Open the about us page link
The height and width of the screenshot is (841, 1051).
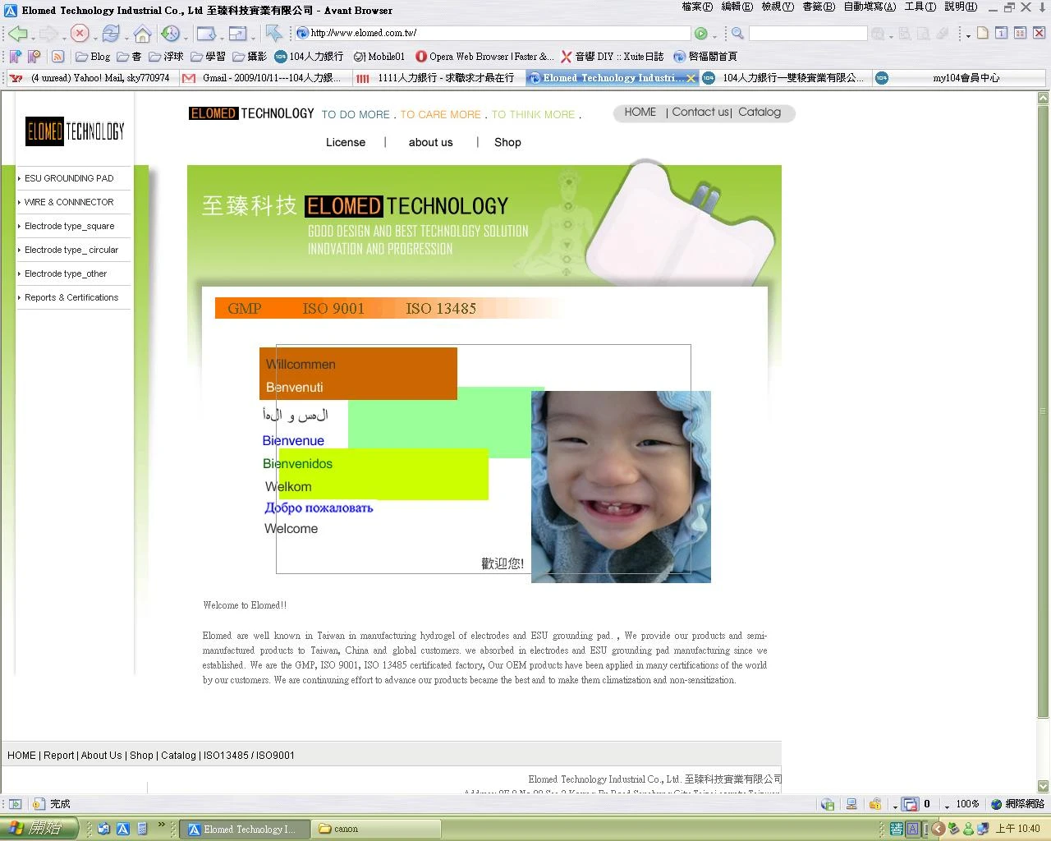pyautogui.click(x=431, y=142)
